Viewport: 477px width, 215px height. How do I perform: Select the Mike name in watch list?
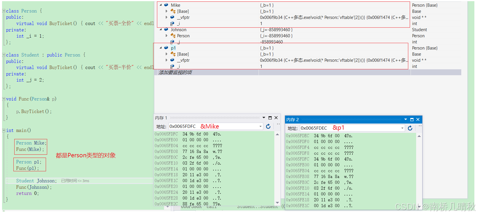pyautogui.click(x=176, y=5)
